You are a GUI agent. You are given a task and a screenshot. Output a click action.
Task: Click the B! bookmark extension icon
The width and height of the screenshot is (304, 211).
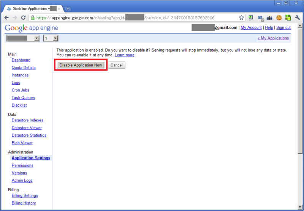(261, 18)
